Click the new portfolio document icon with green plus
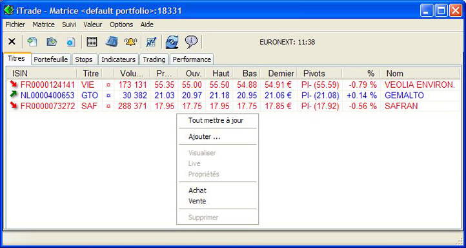466x248 pixels. point(32,41)
